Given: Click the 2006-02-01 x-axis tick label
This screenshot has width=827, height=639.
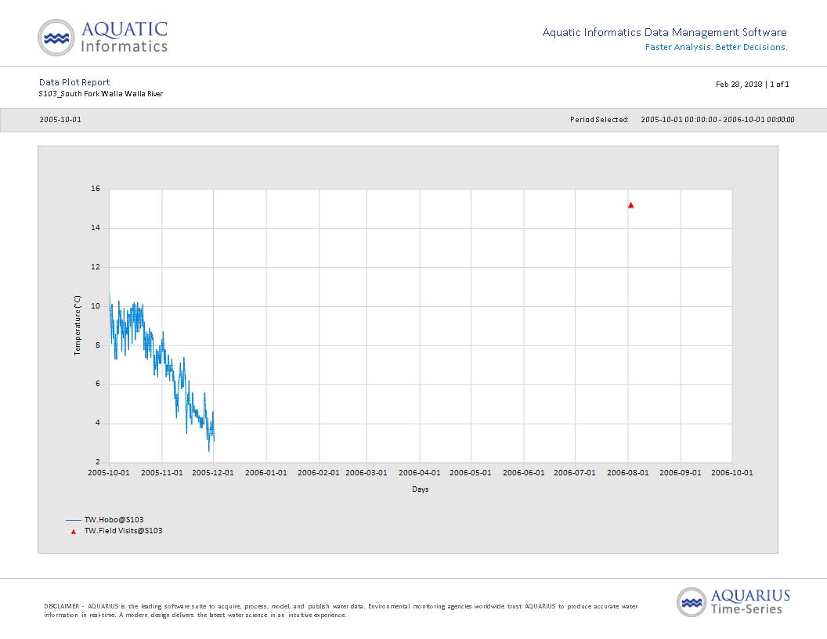Looking at the screenshot, I should coord(319,472).
